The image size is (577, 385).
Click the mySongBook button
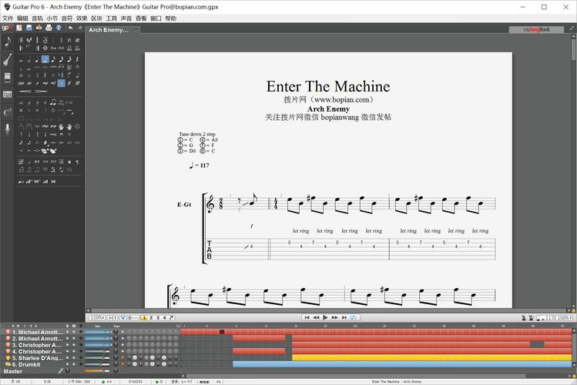pyautogui.click(x=536, y=29)
